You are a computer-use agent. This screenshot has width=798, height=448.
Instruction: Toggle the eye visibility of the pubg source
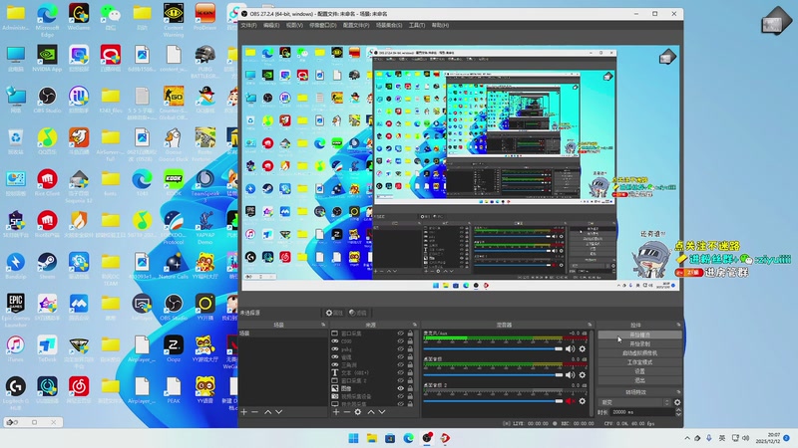coord(401,349)
